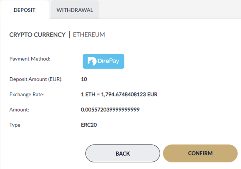Confirm the Ethereum deposit
Viewport: 241px width, 169px height.
pyautogui.click(x=200, y=153)
